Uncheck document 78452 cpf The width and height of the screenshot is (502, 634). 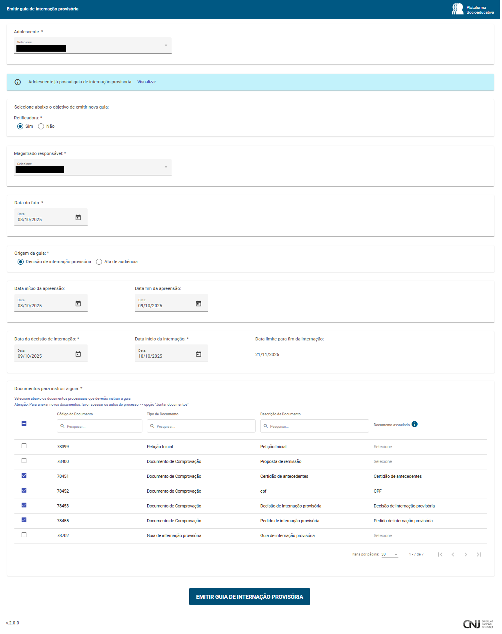tap(24, 490)
